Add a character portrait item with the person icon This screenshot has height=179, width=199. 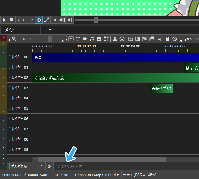tap(115, 39)
